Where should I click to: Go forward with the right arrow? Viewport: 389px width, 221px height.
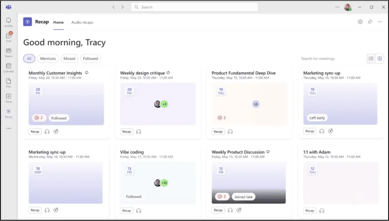pyautogui.click(x=123, y=7)
